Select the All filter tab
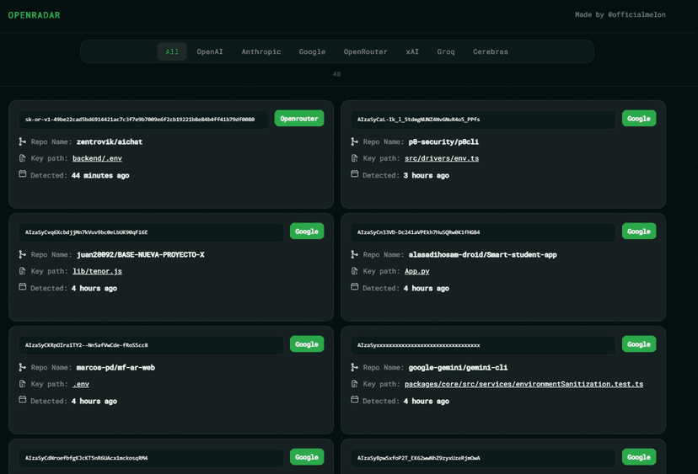The image size is (698, 474). click(x=172, y=51)
